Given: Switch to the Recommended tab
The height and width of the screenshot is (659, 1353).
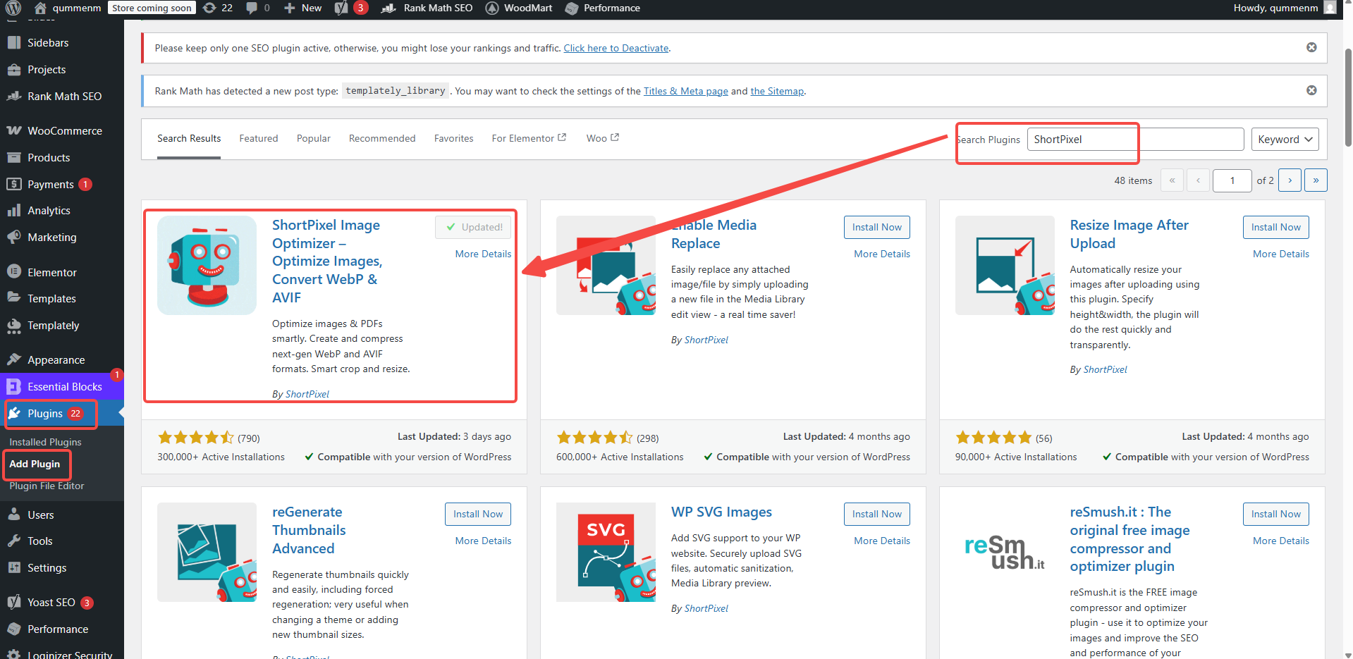Looking at the screenshot, I should coord(381,138).
